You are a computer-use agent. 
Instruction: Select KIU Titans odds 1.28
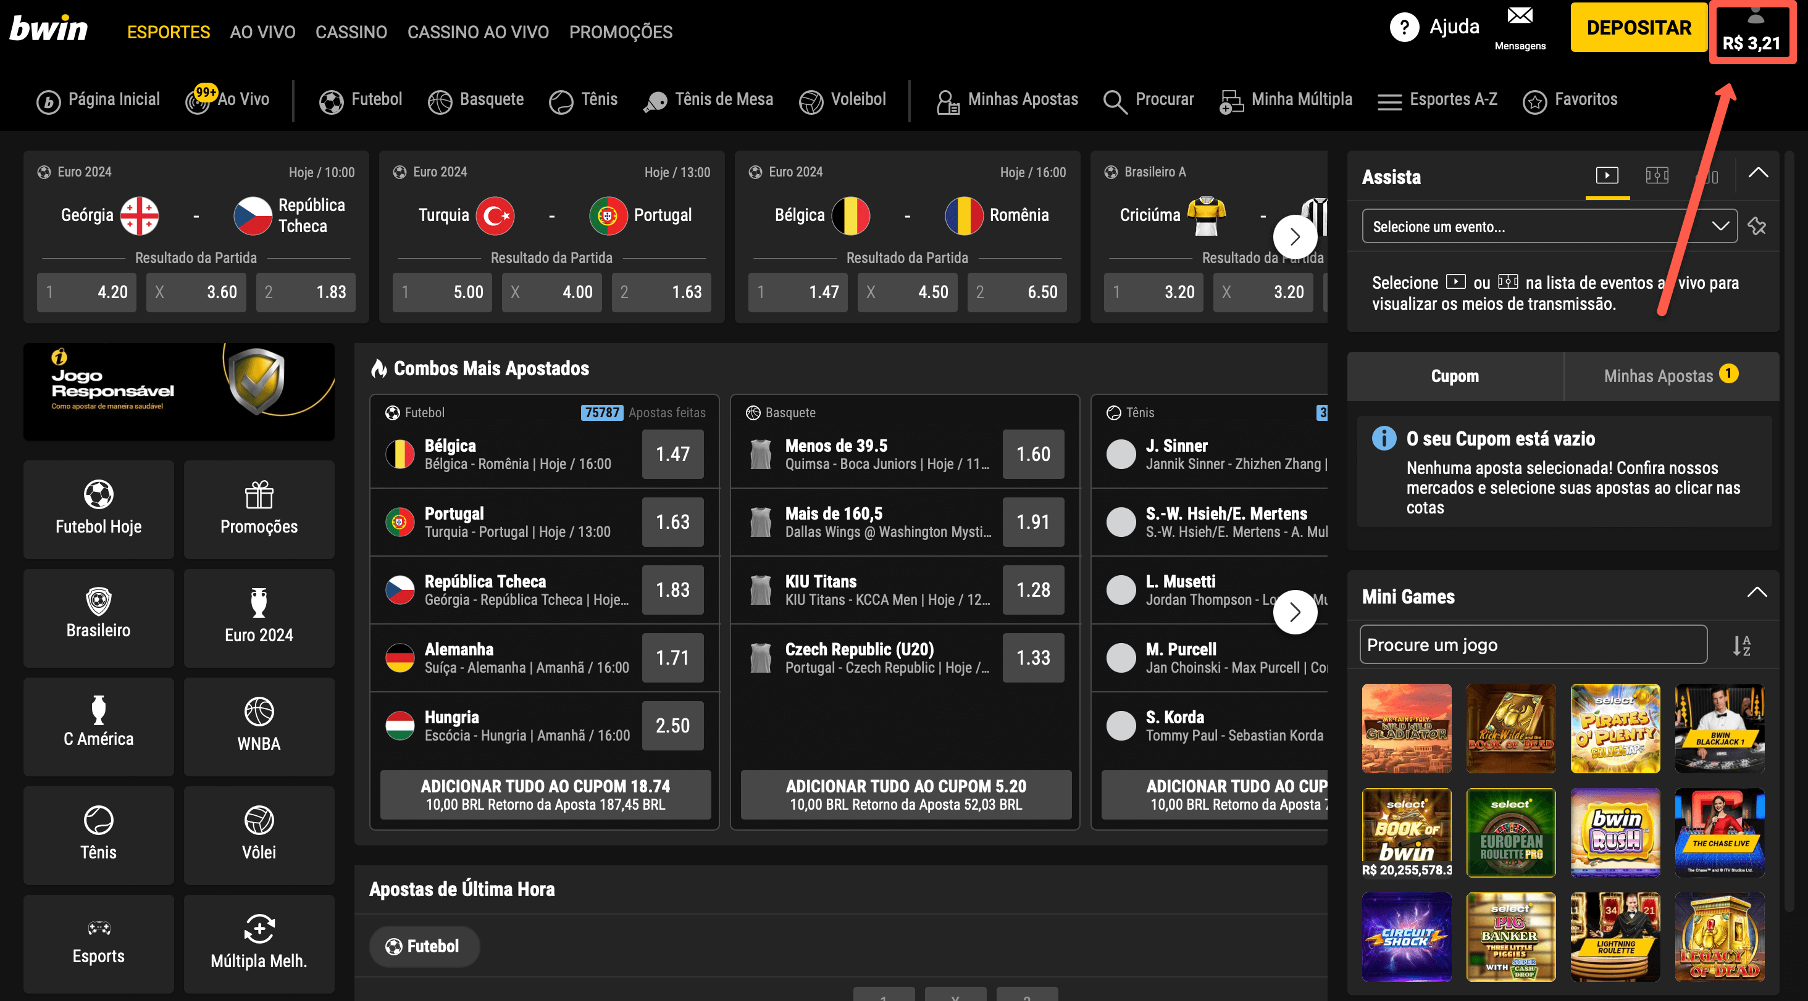pyautogui.click(x=1033, y=590)
